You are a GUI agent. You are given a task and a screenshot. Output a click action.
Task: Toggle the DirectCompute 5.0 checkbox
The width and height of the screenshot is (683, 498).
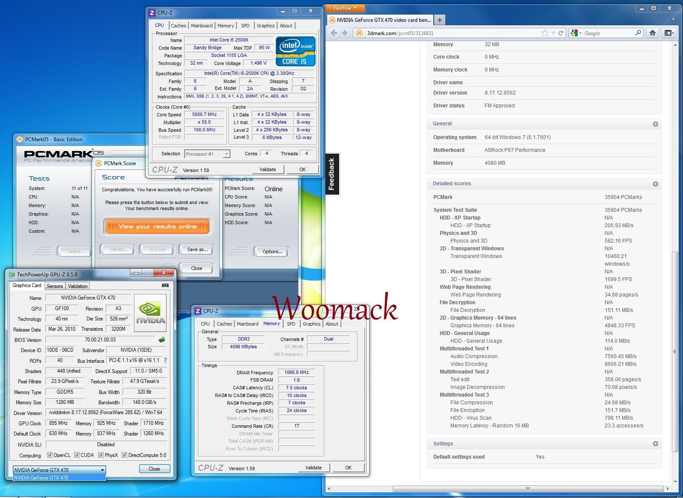[x=124, y=455]
